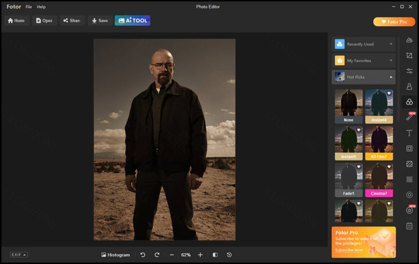The height and width of the screenshot is (264, 419).
Task: Apply the Fade1 filter
Action: click(x=348, y=180)
